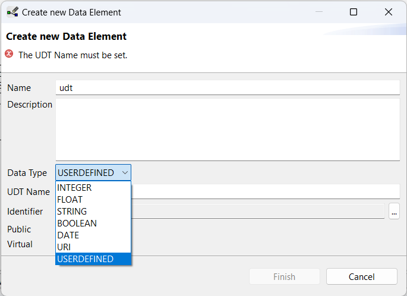Minimize the dialog window

pyautogui.click(x=319, y=12)
